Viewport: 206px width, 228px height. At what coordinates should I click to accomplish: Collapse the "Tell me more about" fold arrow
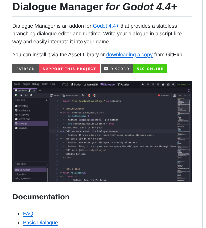point(61,131)
